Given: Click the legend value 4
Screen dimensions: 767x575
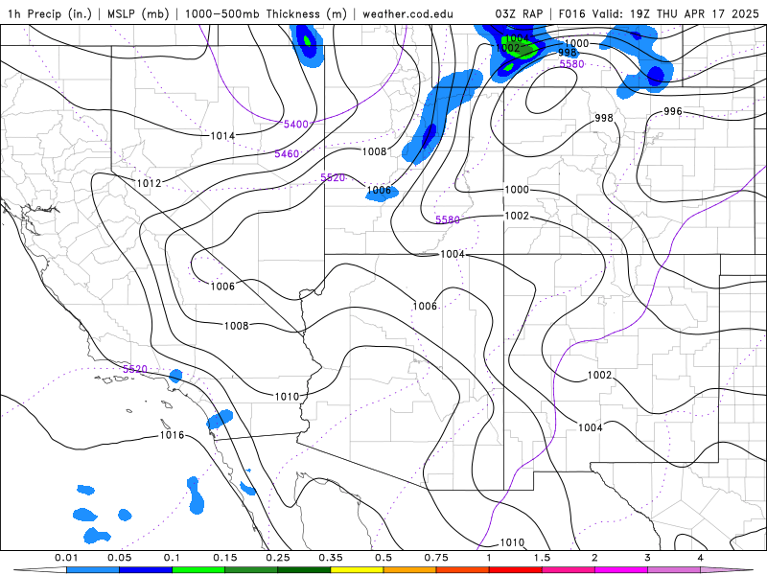Looking at the screenshot, I should pyautogui.click(x=701, y=558).
